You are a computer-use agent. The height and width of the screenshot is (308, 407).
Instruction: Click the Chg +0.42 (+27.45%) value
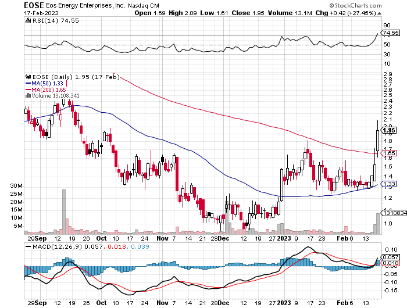[x=345, y=13]
